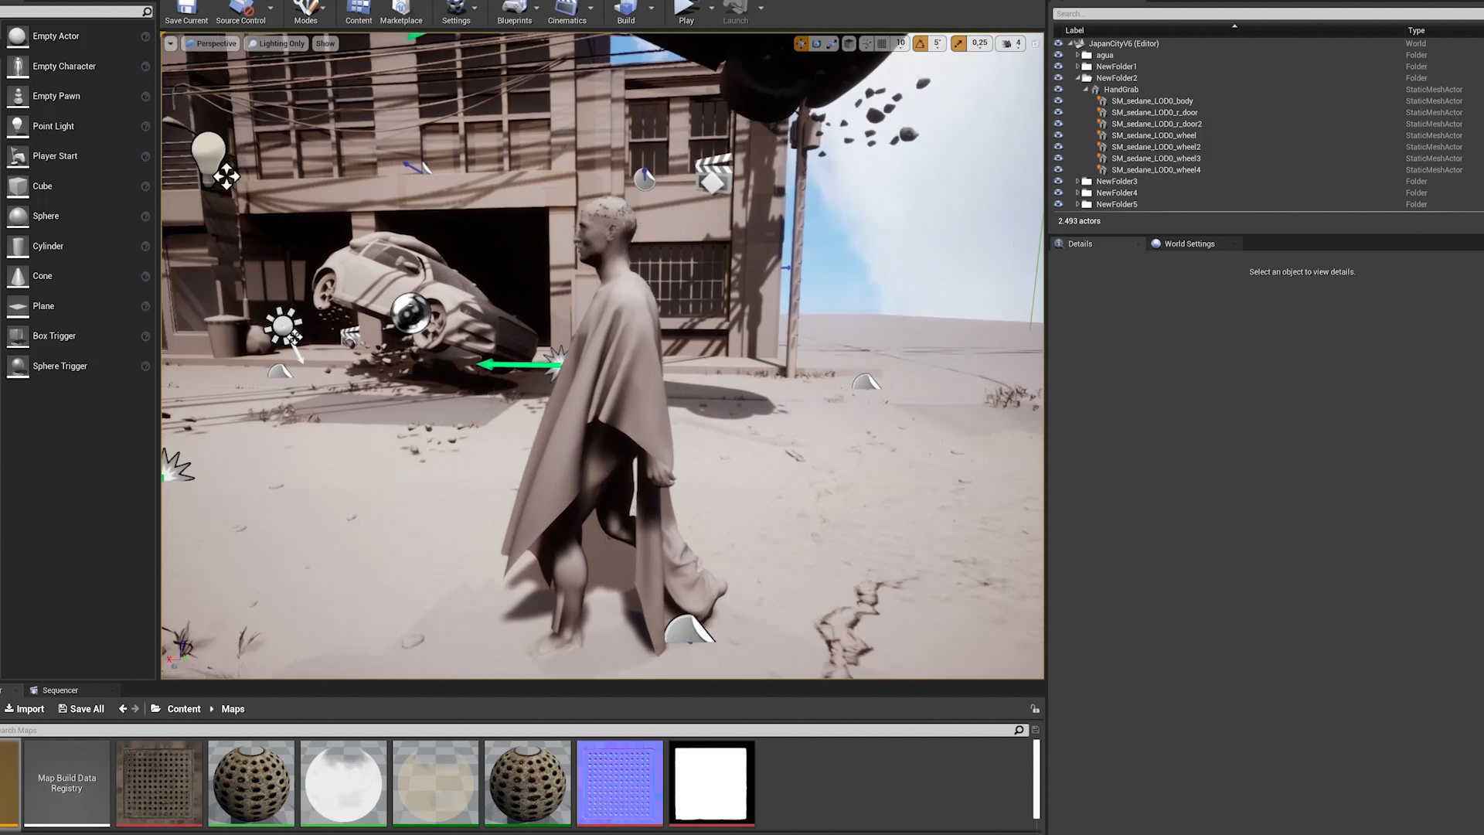Image resolution: width=1484 pixels, height=835 pixels.
Task: Select the translate (move) gizmo tool
Action: pyautogui.click(x=801, y=44)
